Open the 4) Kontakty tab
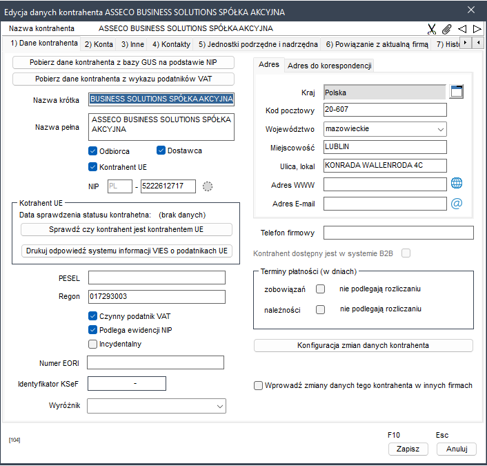Image resolution: width=487 pixels, height=466 pixels. (x=171, y=44)
